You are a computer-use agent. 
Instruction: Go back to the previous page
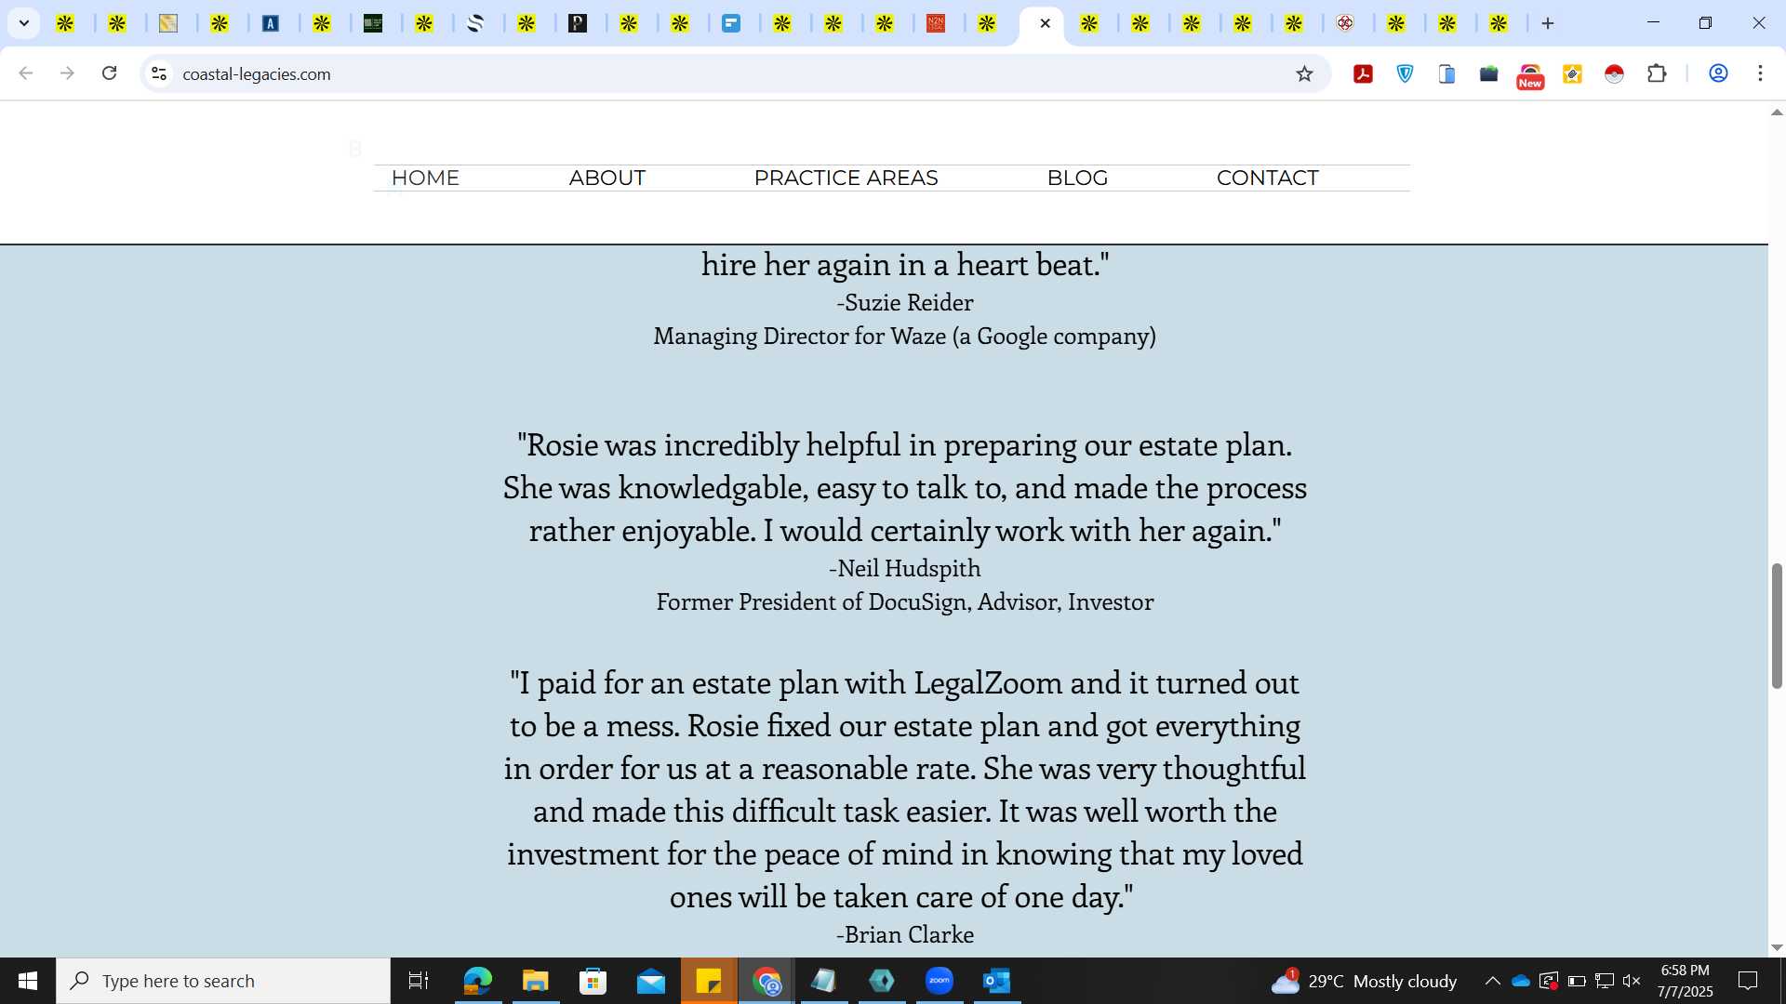click(x=26, y=73)
